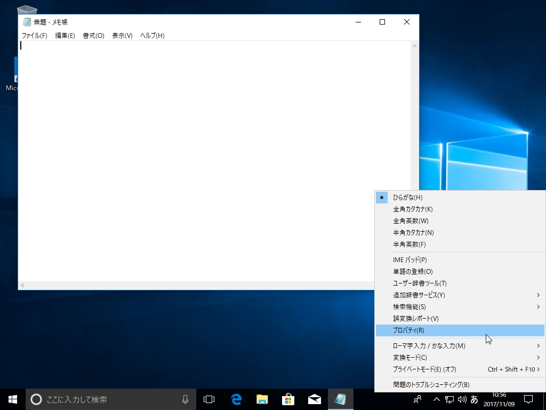The image size is (546, 410).
Task: Switch to the Notepad taskbar icon
Action: [341, 399]
